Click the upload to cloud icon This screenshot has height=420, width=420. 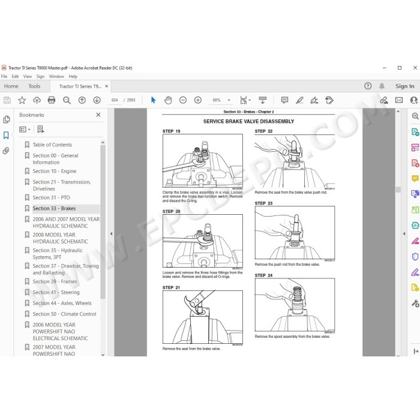[x=37, y=100]
